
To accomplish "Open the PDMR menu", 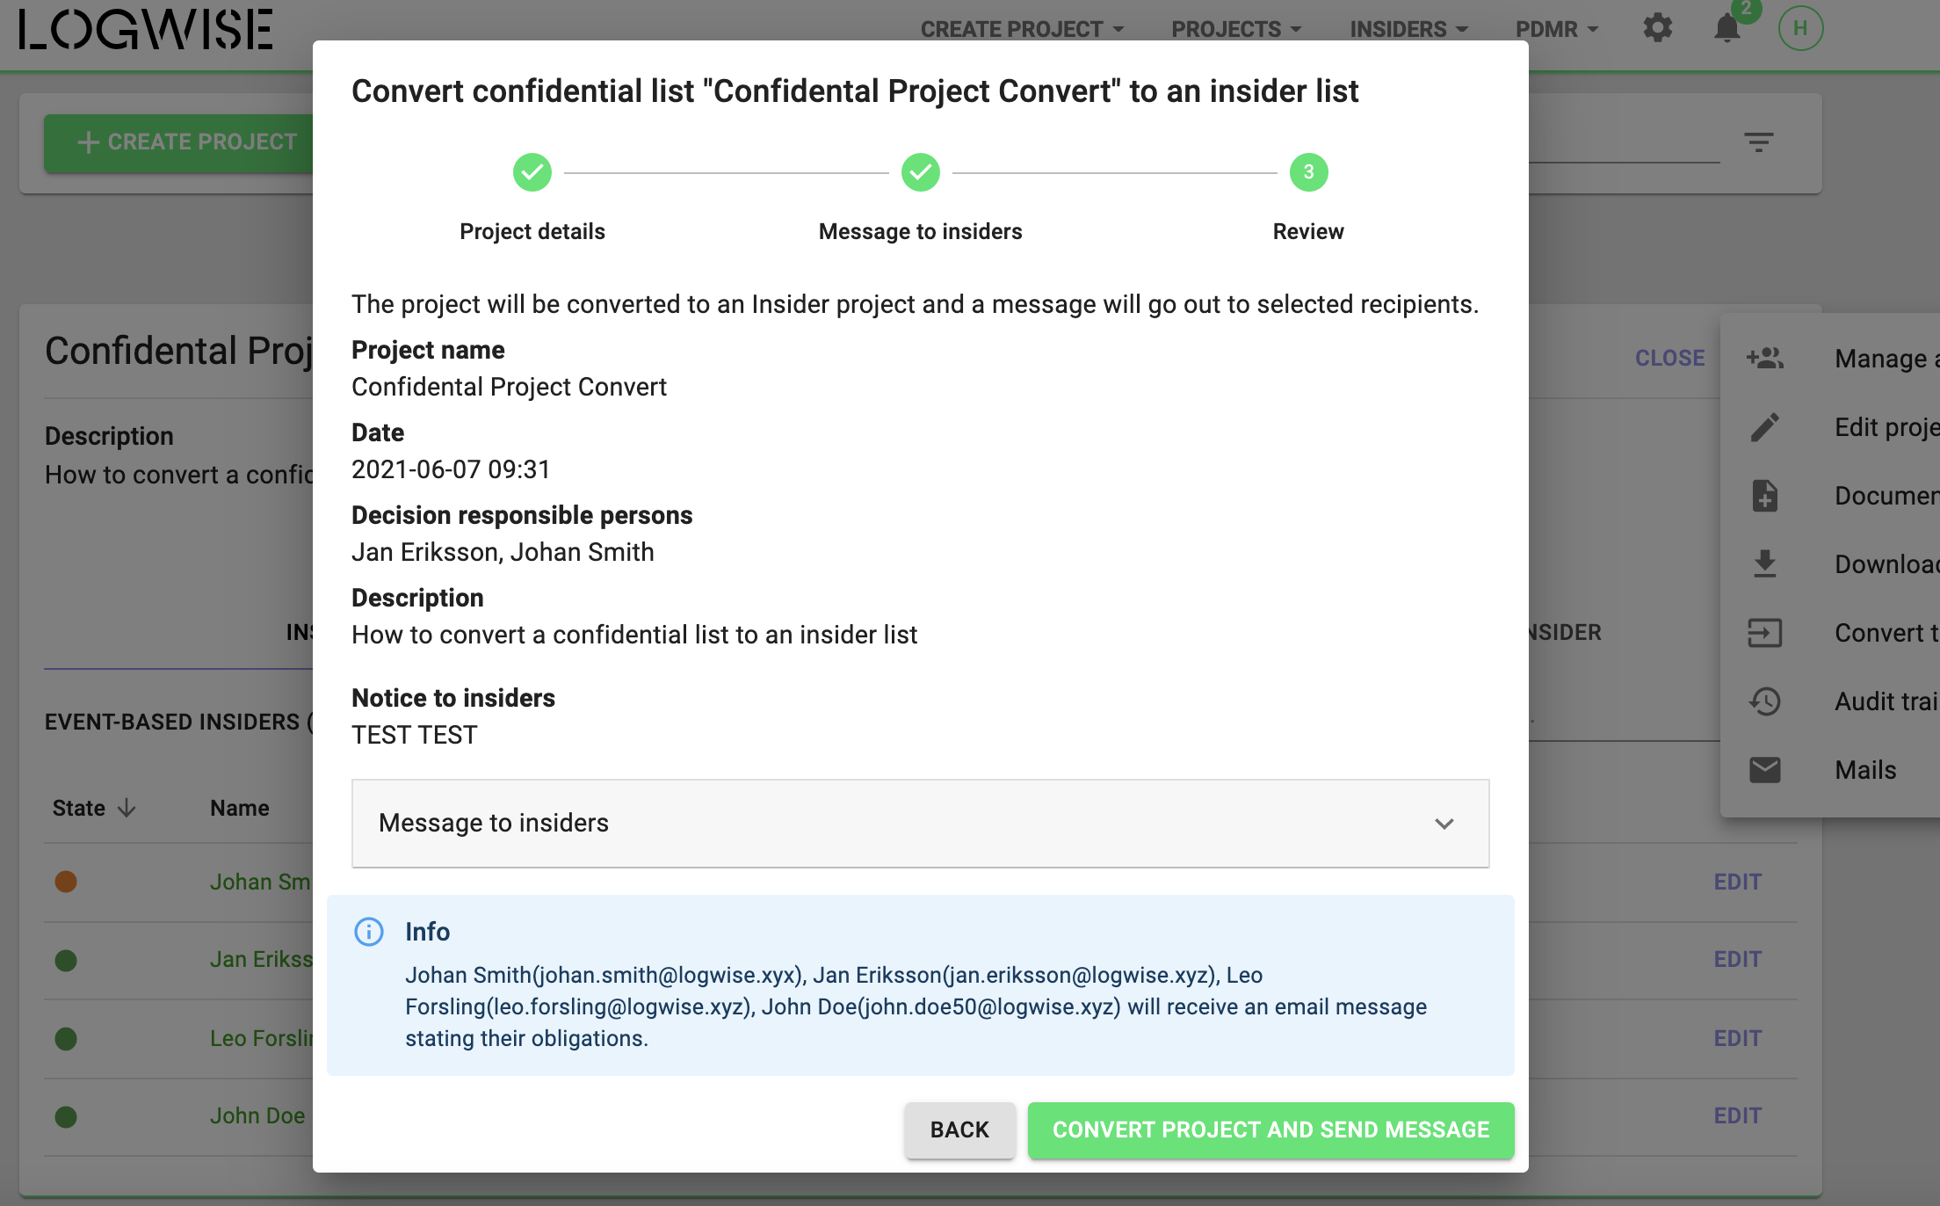I will coord(1556,29).
